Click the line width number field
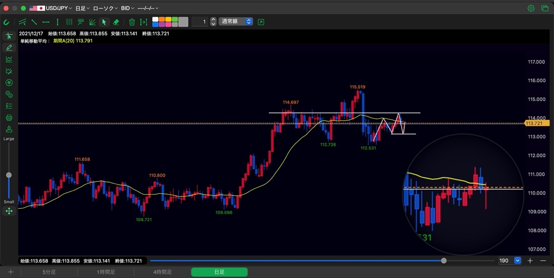This screenshot has width=554, height=278. point(199,22)
